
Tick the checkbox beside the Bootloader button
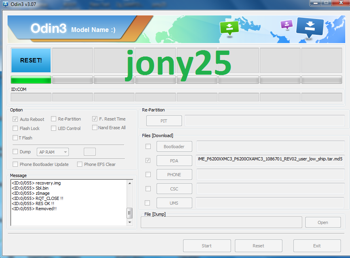tap(148, 146)
